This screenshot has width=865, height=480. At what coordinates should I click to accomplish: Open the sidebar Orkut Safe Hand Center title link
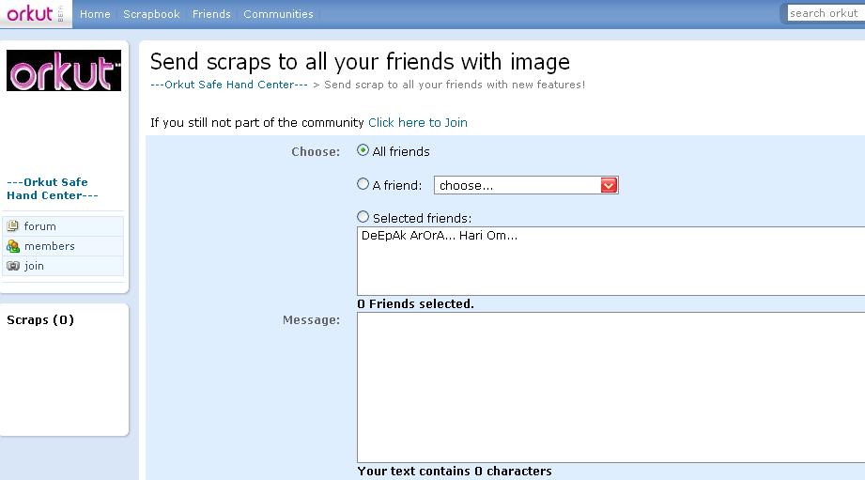(x=53, y=189)
